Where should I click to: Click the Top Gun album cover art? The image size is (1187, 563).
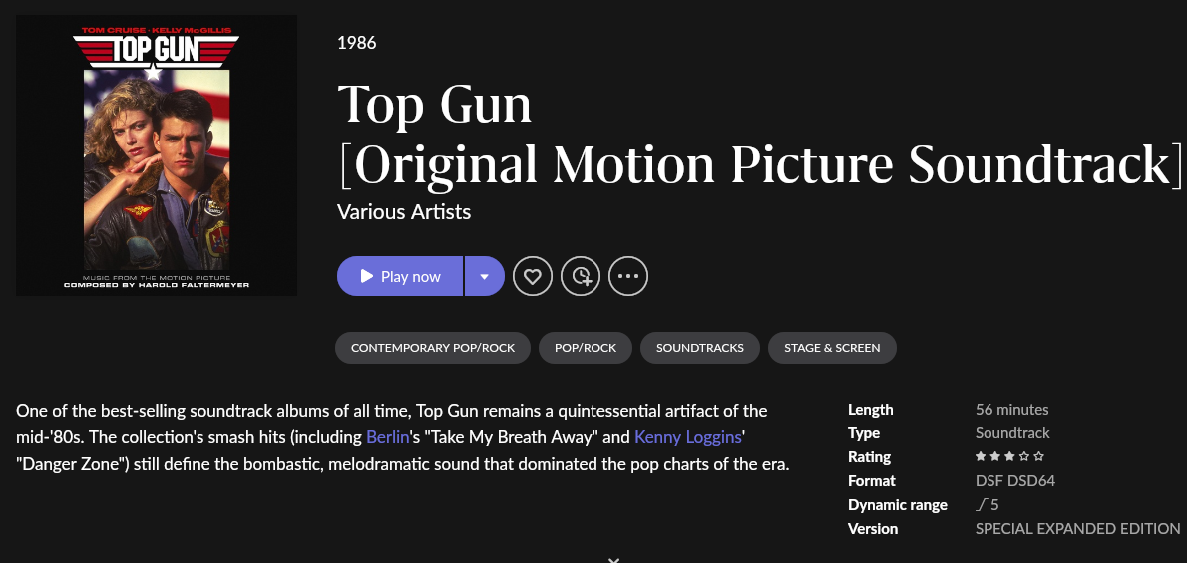pyautogui.click(x=157, y=155)
